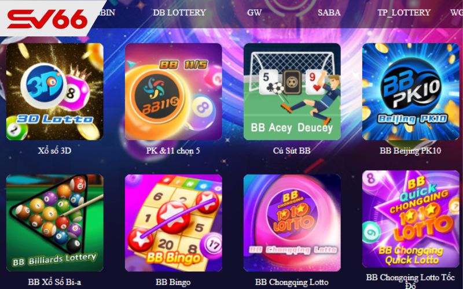The width and height of the screenshot is (463, 289).
Task: Click the PK &11 chọn 5 link
Action: 173,151
